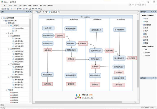
Task: Click the horizontal scrollbar under the diagram
Action: click(78, 102)
